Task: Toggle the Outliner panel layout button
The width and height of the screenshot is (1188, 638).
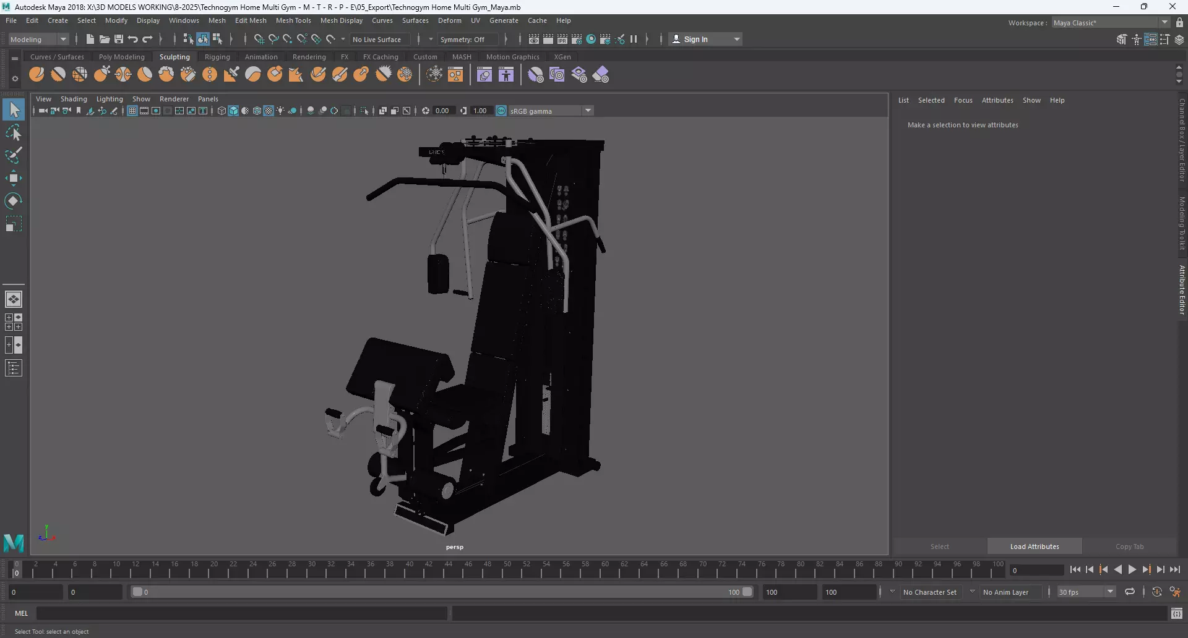Action: [x=14, y=368]
